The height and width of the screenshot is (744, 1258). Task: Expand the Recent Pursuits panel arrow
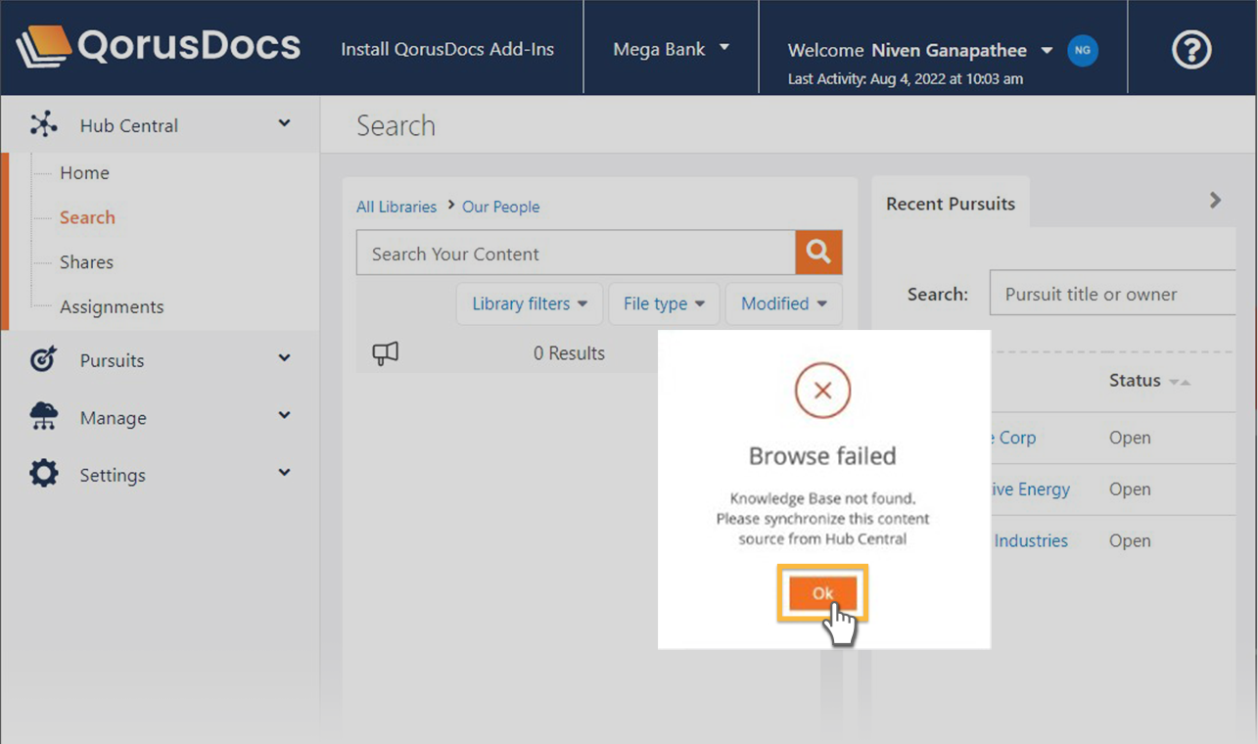click(x=1215, y=201)
